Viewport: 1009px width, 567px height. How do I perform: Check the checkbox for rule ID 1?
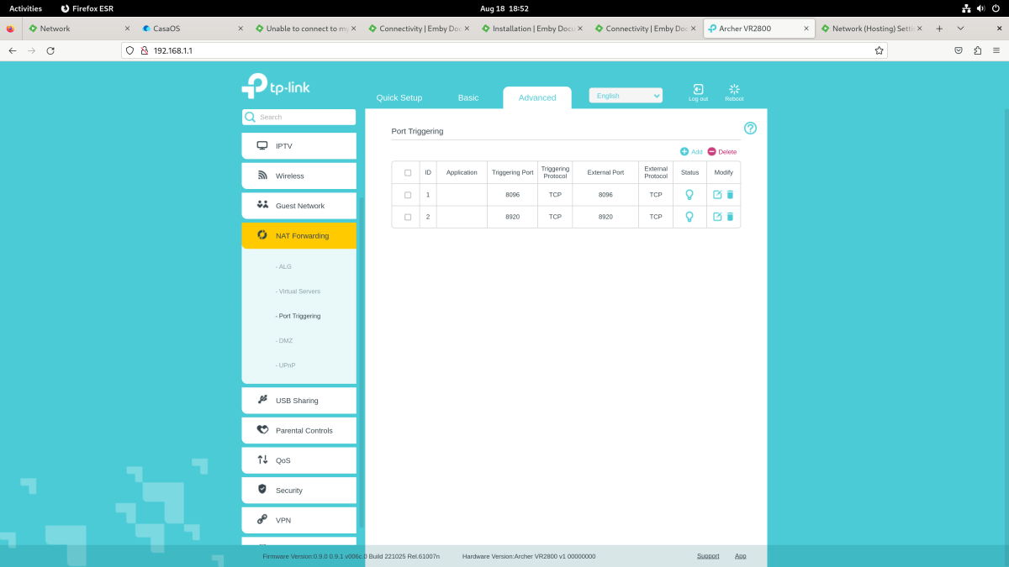[407, 194]
